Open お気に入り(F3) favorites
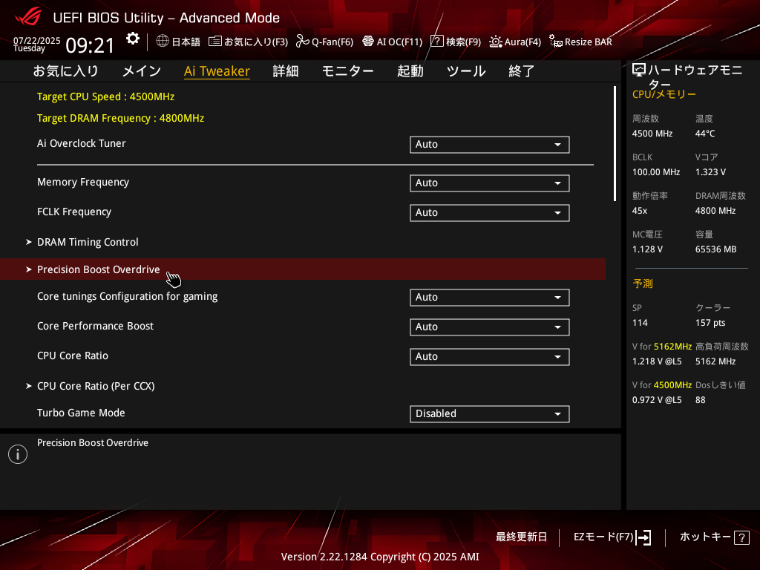 (248, 42)
